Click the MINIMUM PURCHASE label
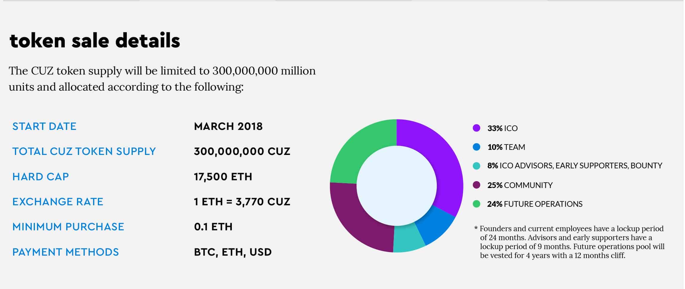This screenshot has width=685, height=289. (x=68, y=227)
